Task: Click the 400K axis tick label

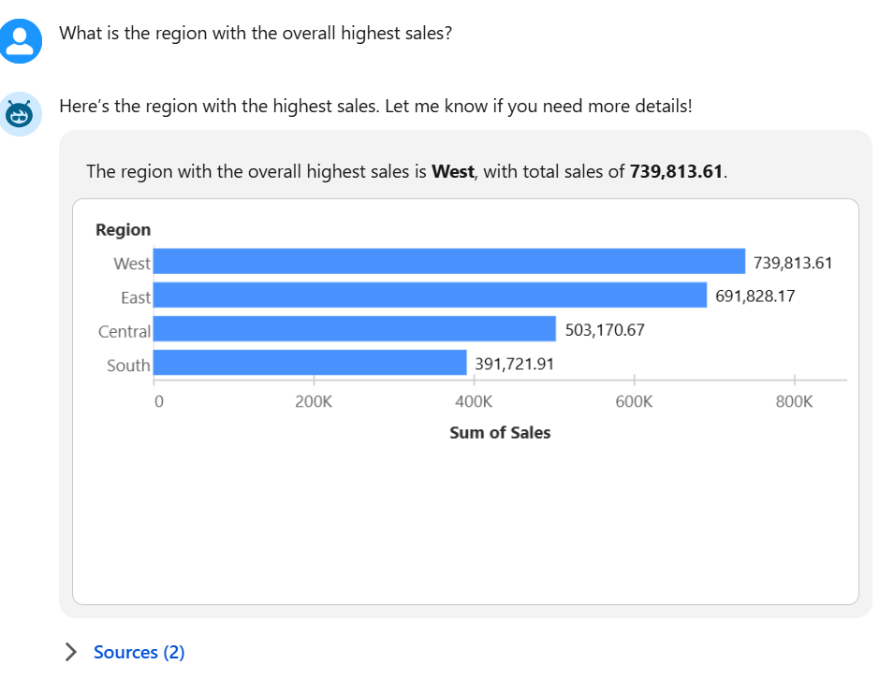Action: click(474, 402)
